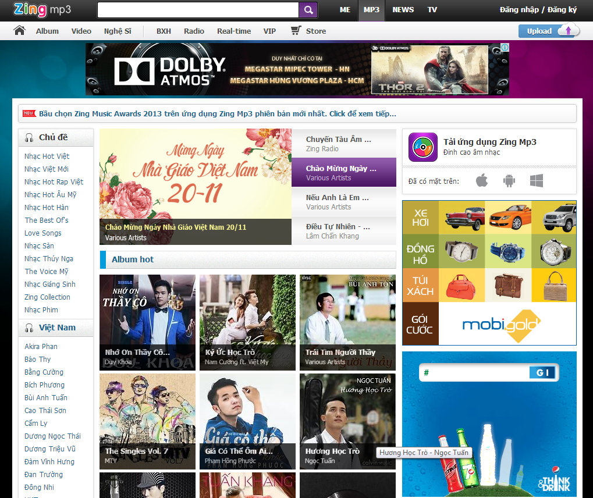The width and height of the screenshot is (593, 498).
Task: Click the Zing mp3 logo
Action: (42, 9)
